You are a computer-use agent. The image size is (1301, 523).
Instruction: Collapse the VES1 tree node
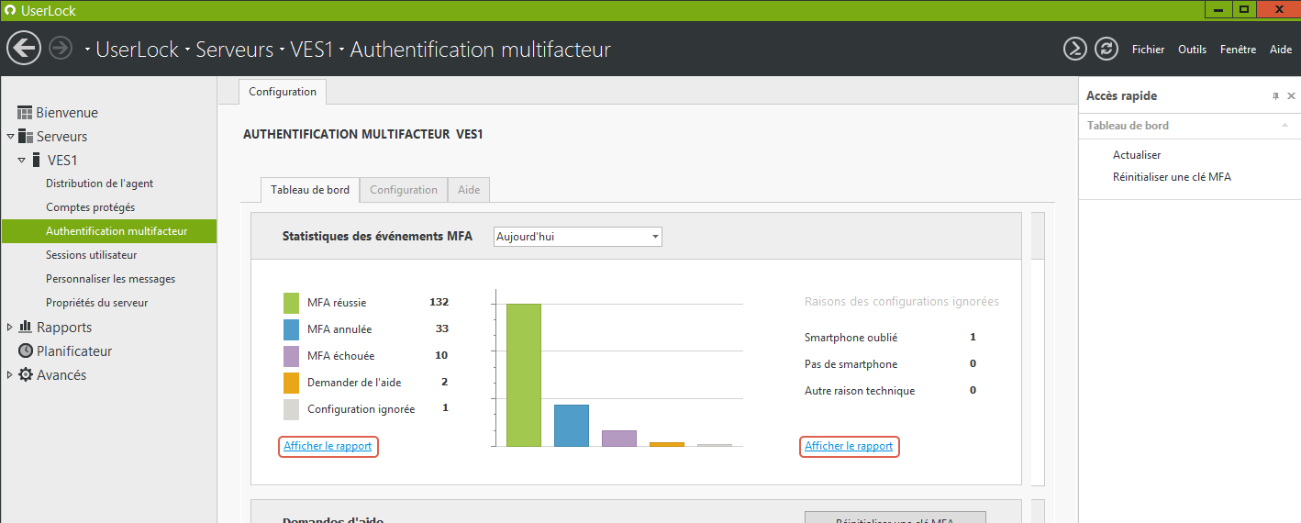pyautogui.click(x=21, y=161)
